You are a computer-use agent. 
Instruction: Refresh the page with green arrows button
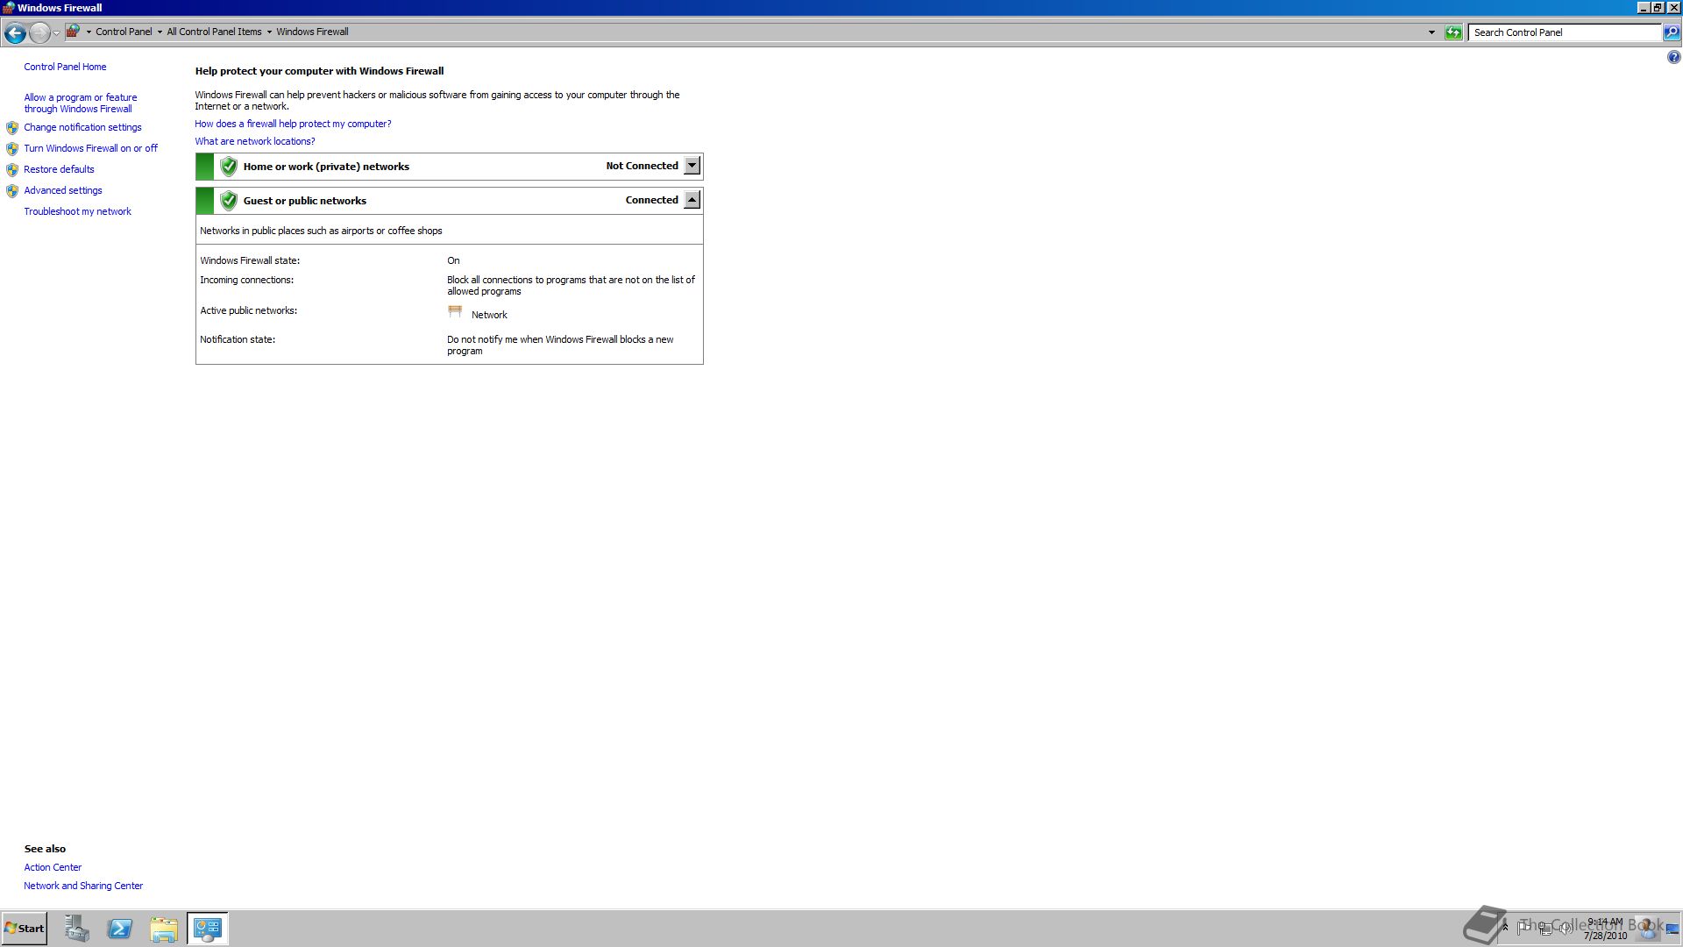coord(1453,32)
